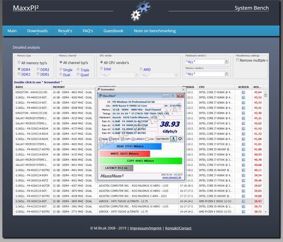Select the DDR2 memory type option
283x242 pixels.
pos(38,69)
